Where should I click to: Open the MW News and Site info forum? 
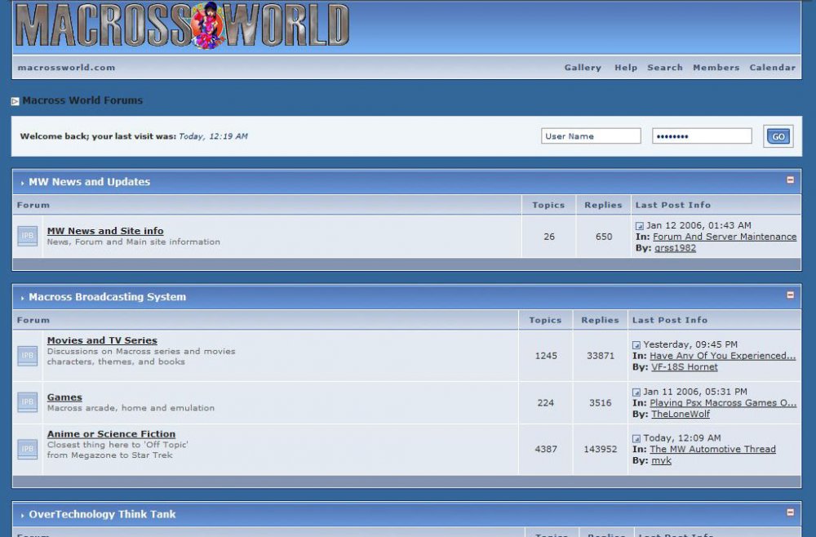(105, 230)
